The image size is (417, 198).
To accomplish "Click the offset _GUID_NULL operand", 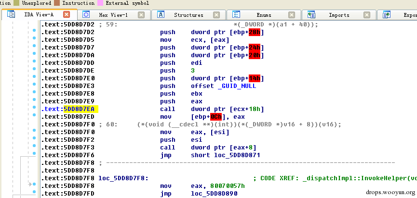I will click(223, 86).
